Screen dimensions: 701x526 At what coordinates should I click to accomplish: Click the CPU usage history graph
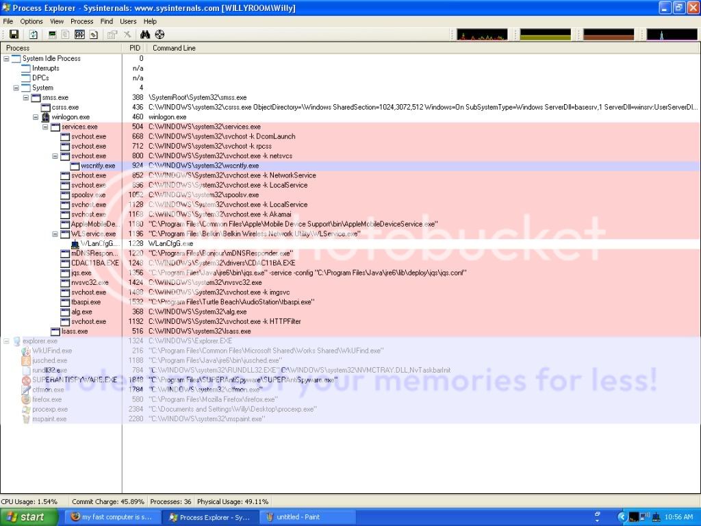pyautogui.click(x=482, y=34)
